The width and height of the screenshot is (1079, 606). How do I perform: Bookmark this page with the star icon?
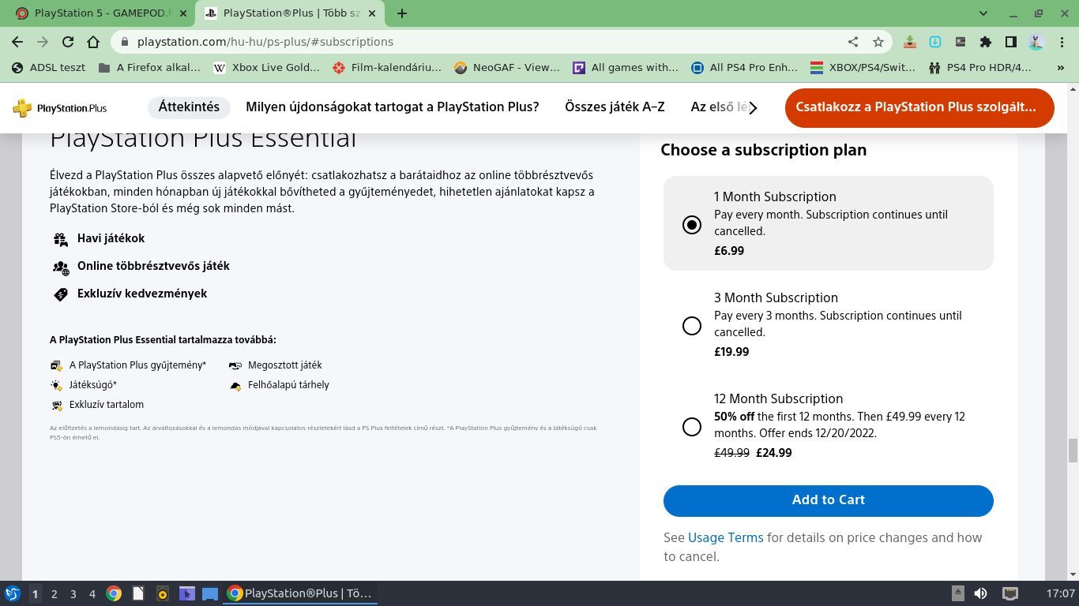point(878,42)
